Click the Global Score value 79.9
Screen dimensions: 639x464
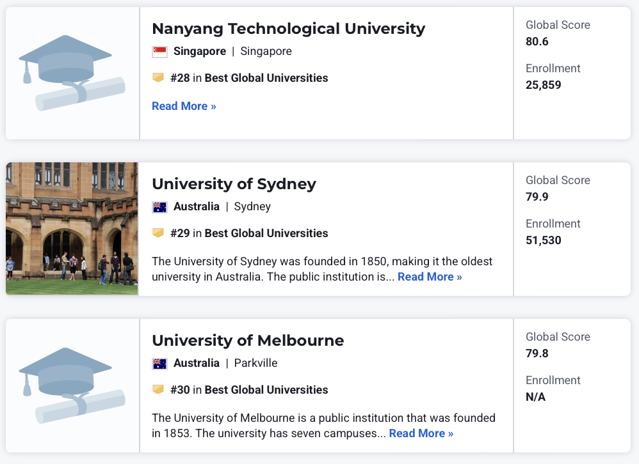pos(537,197)
